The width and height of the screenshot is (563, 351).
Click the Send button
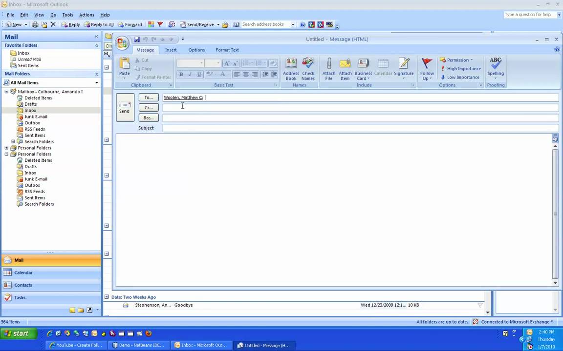tap(125, 107)
